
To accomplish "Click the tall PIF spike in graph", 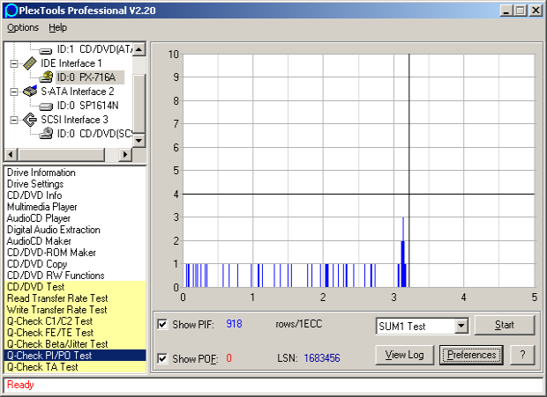I will pyautogui.click(x=403, y=253).
